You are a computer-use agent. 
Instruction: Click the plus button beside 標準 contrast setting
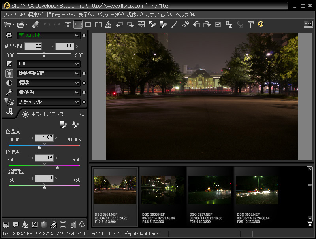point(83,83)
